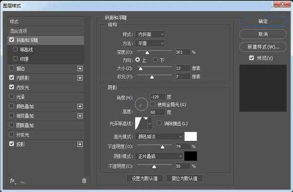The height and width of the screenshot is (192, 293).
Task: Uncheck the 投影 checkbox
Action: pos(12,144)
